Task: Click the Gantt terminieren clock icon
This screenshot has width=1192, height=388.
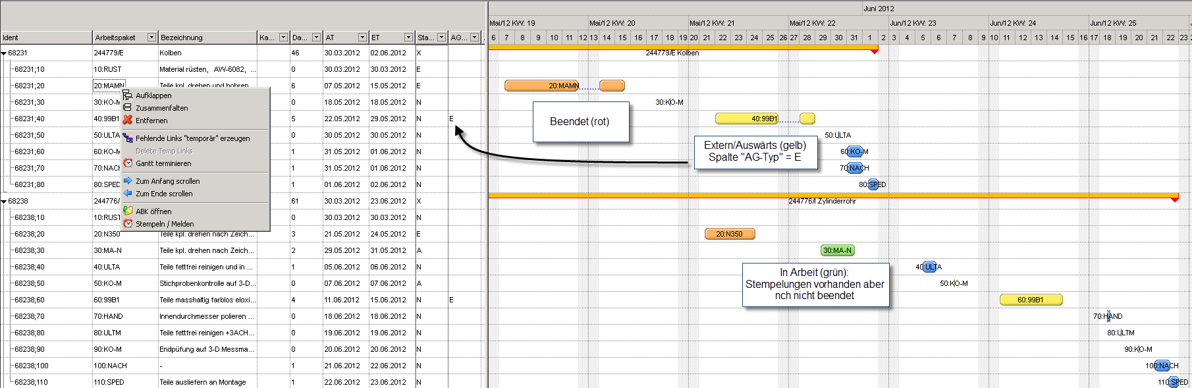Action: (128, 163)
